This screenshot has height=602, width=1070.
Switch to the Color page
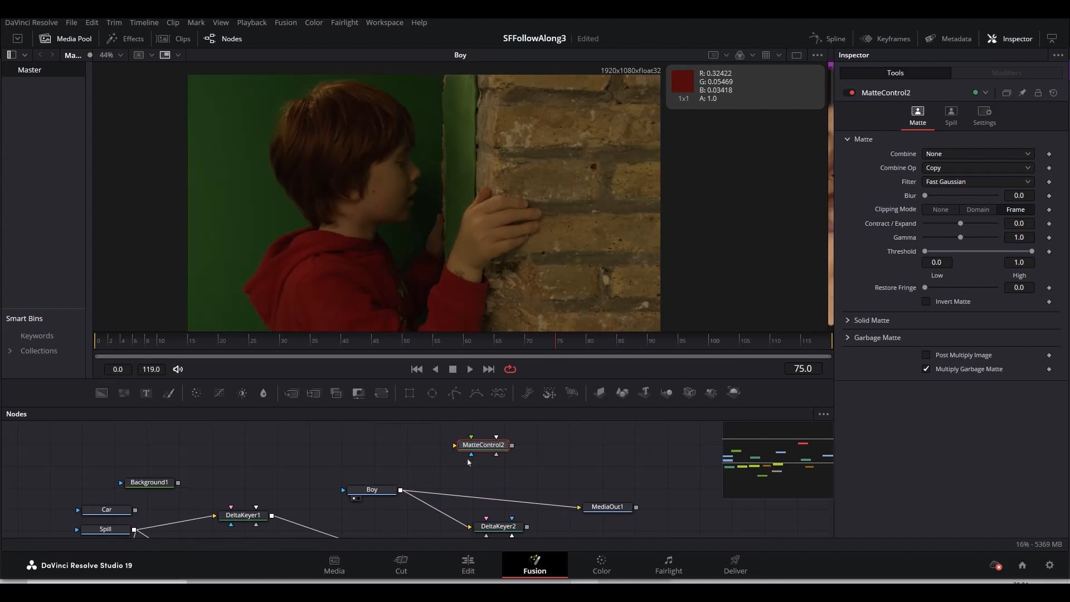click(x=601, y=565)
